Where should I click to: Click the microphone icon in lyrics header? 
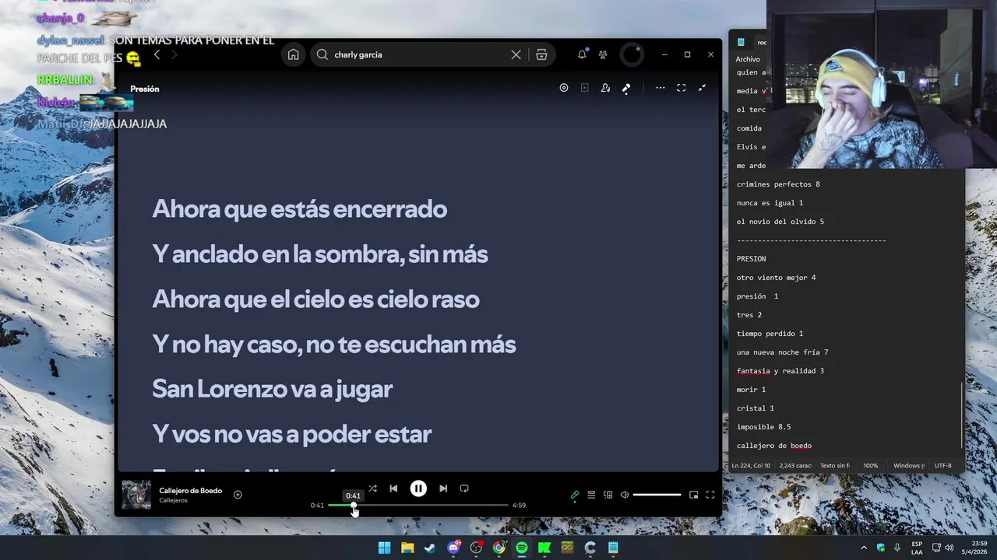tap(626, 88)
